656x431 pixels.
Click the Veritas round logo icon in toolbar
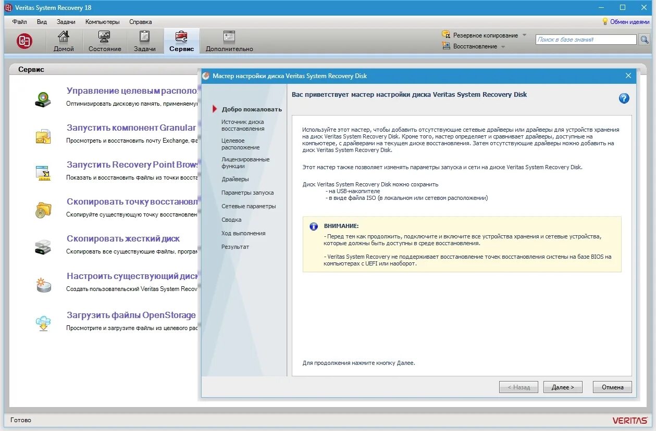pos(24,41)
